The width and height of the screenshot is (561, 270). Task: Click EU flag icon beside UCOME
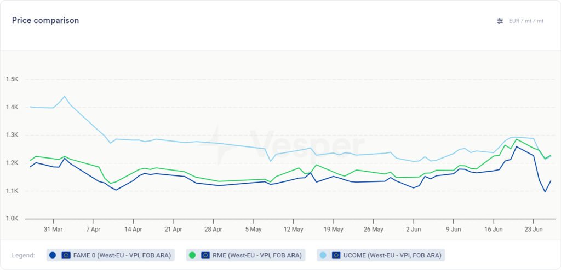pos(336,255)
